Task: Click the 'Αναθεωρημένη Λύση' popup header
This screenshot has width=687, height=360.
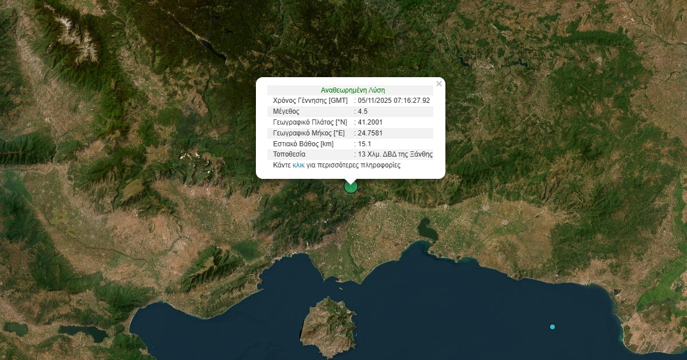Action: click(353, 90)
